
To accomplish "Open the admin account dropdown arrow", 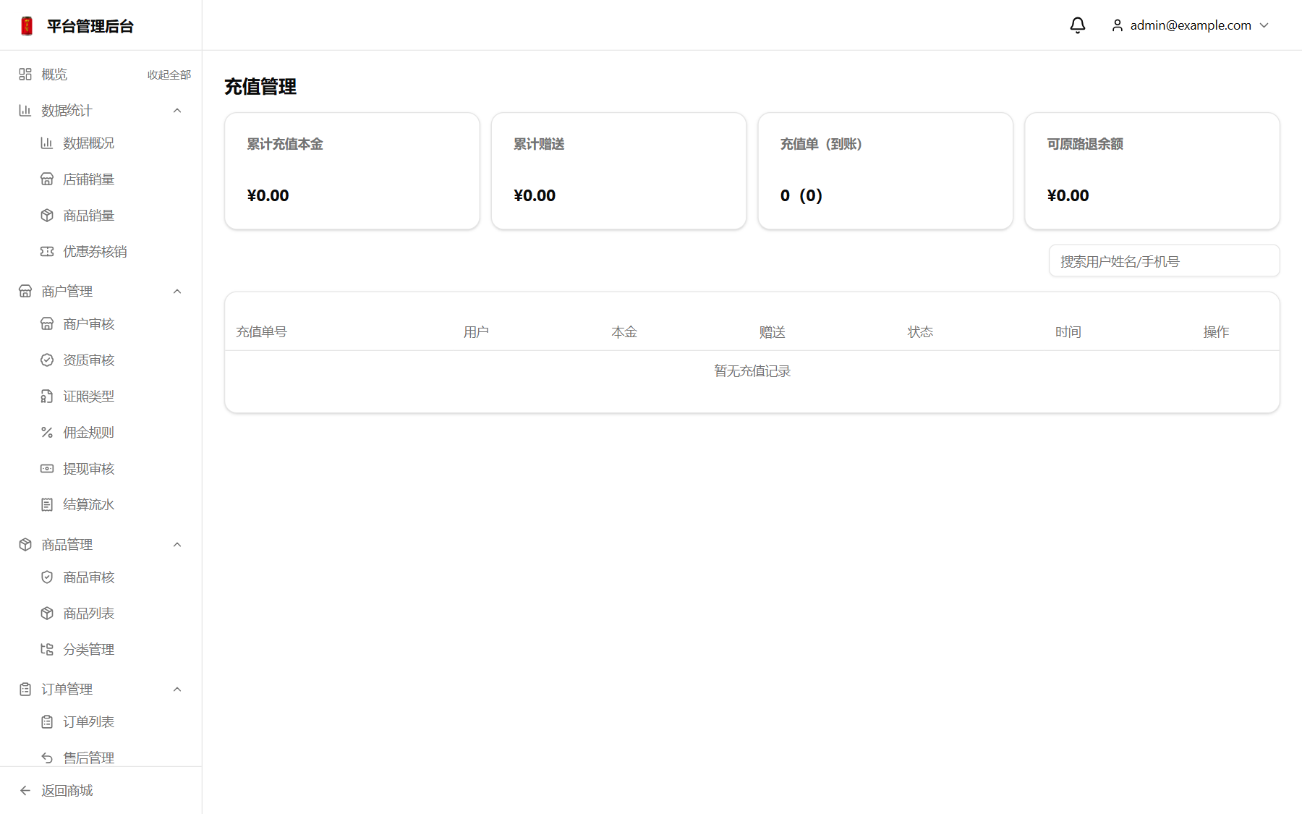I will click(1264, 25).
